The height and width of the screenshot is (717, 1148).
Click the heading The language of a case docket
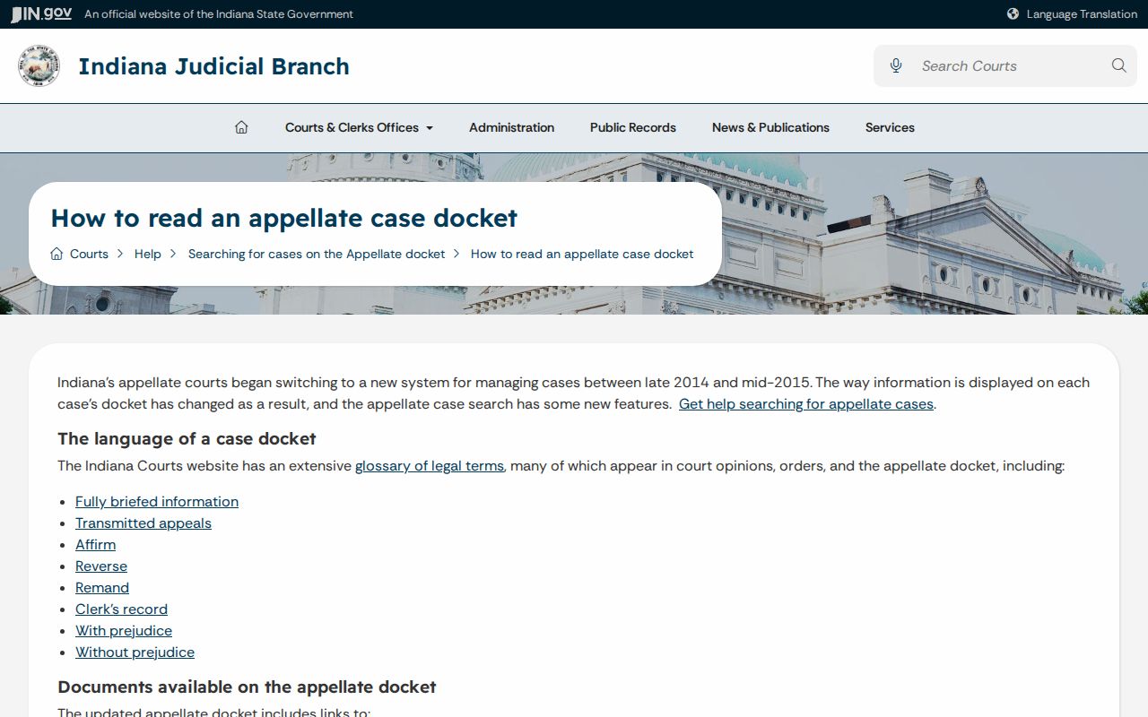(187, 439)
